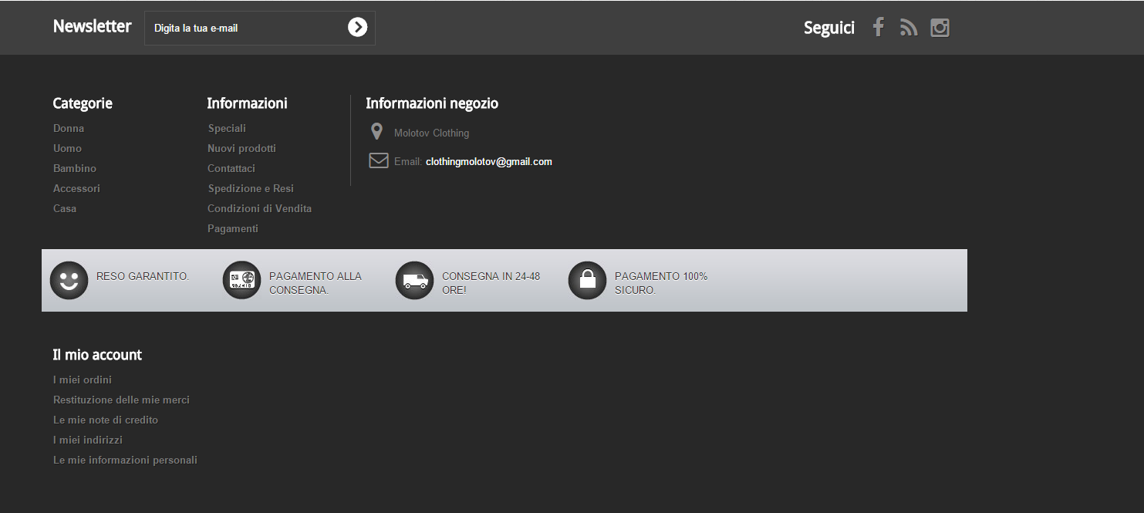The image size is (1144, 513).
Task: Click the Informazioni negozio heading
Action: [432, 103]
